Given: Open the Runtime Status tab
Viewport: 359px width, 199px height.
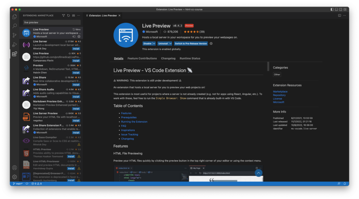Looking at the screenshot, I should [190, 58].
